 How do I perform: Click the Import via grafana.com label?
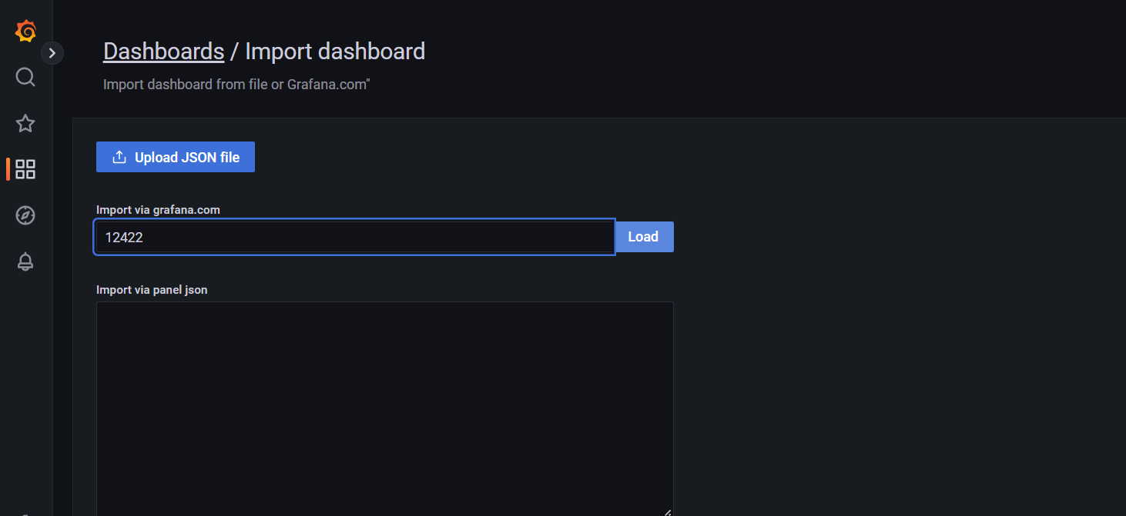pos(157,209)
